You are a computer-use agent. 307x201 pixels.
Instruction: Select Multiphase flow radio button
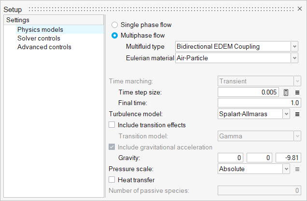(x=115, y=35)
